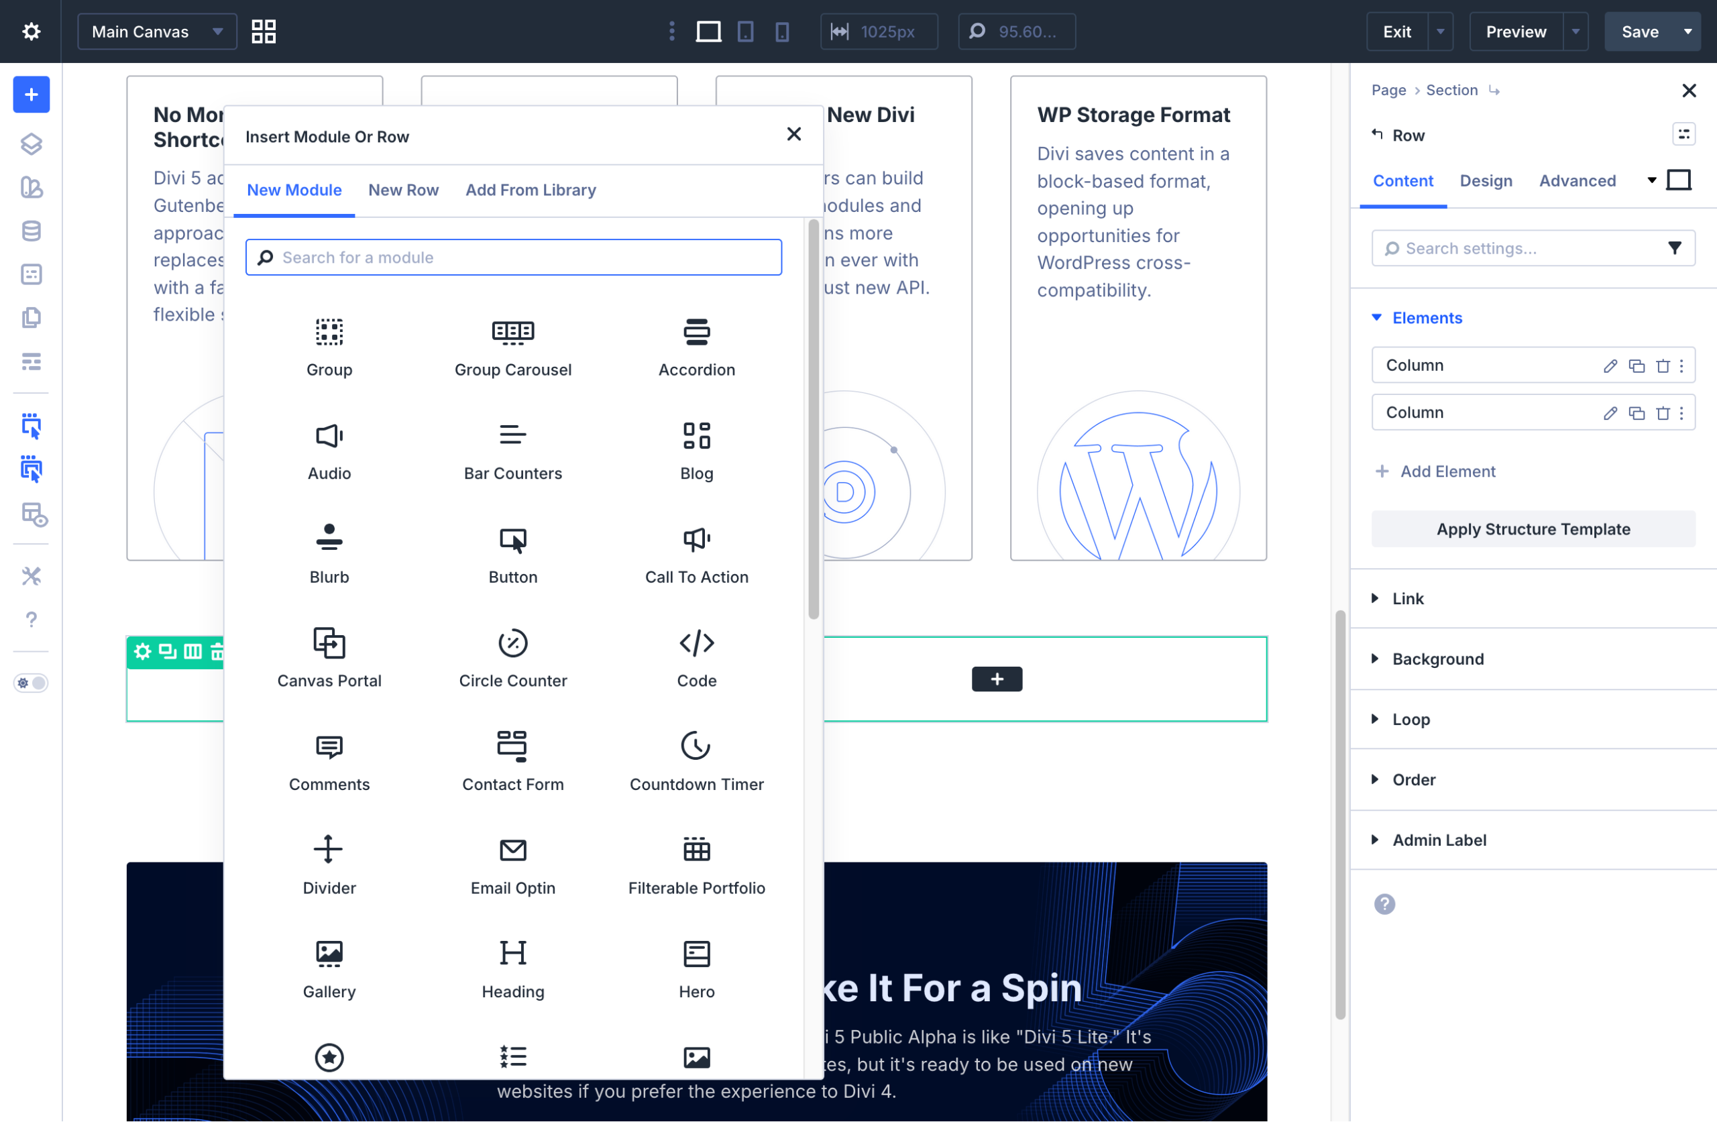Switch canvas to tablet preview
This screenshot has height=1122, width=1717.
click(745, 31)
